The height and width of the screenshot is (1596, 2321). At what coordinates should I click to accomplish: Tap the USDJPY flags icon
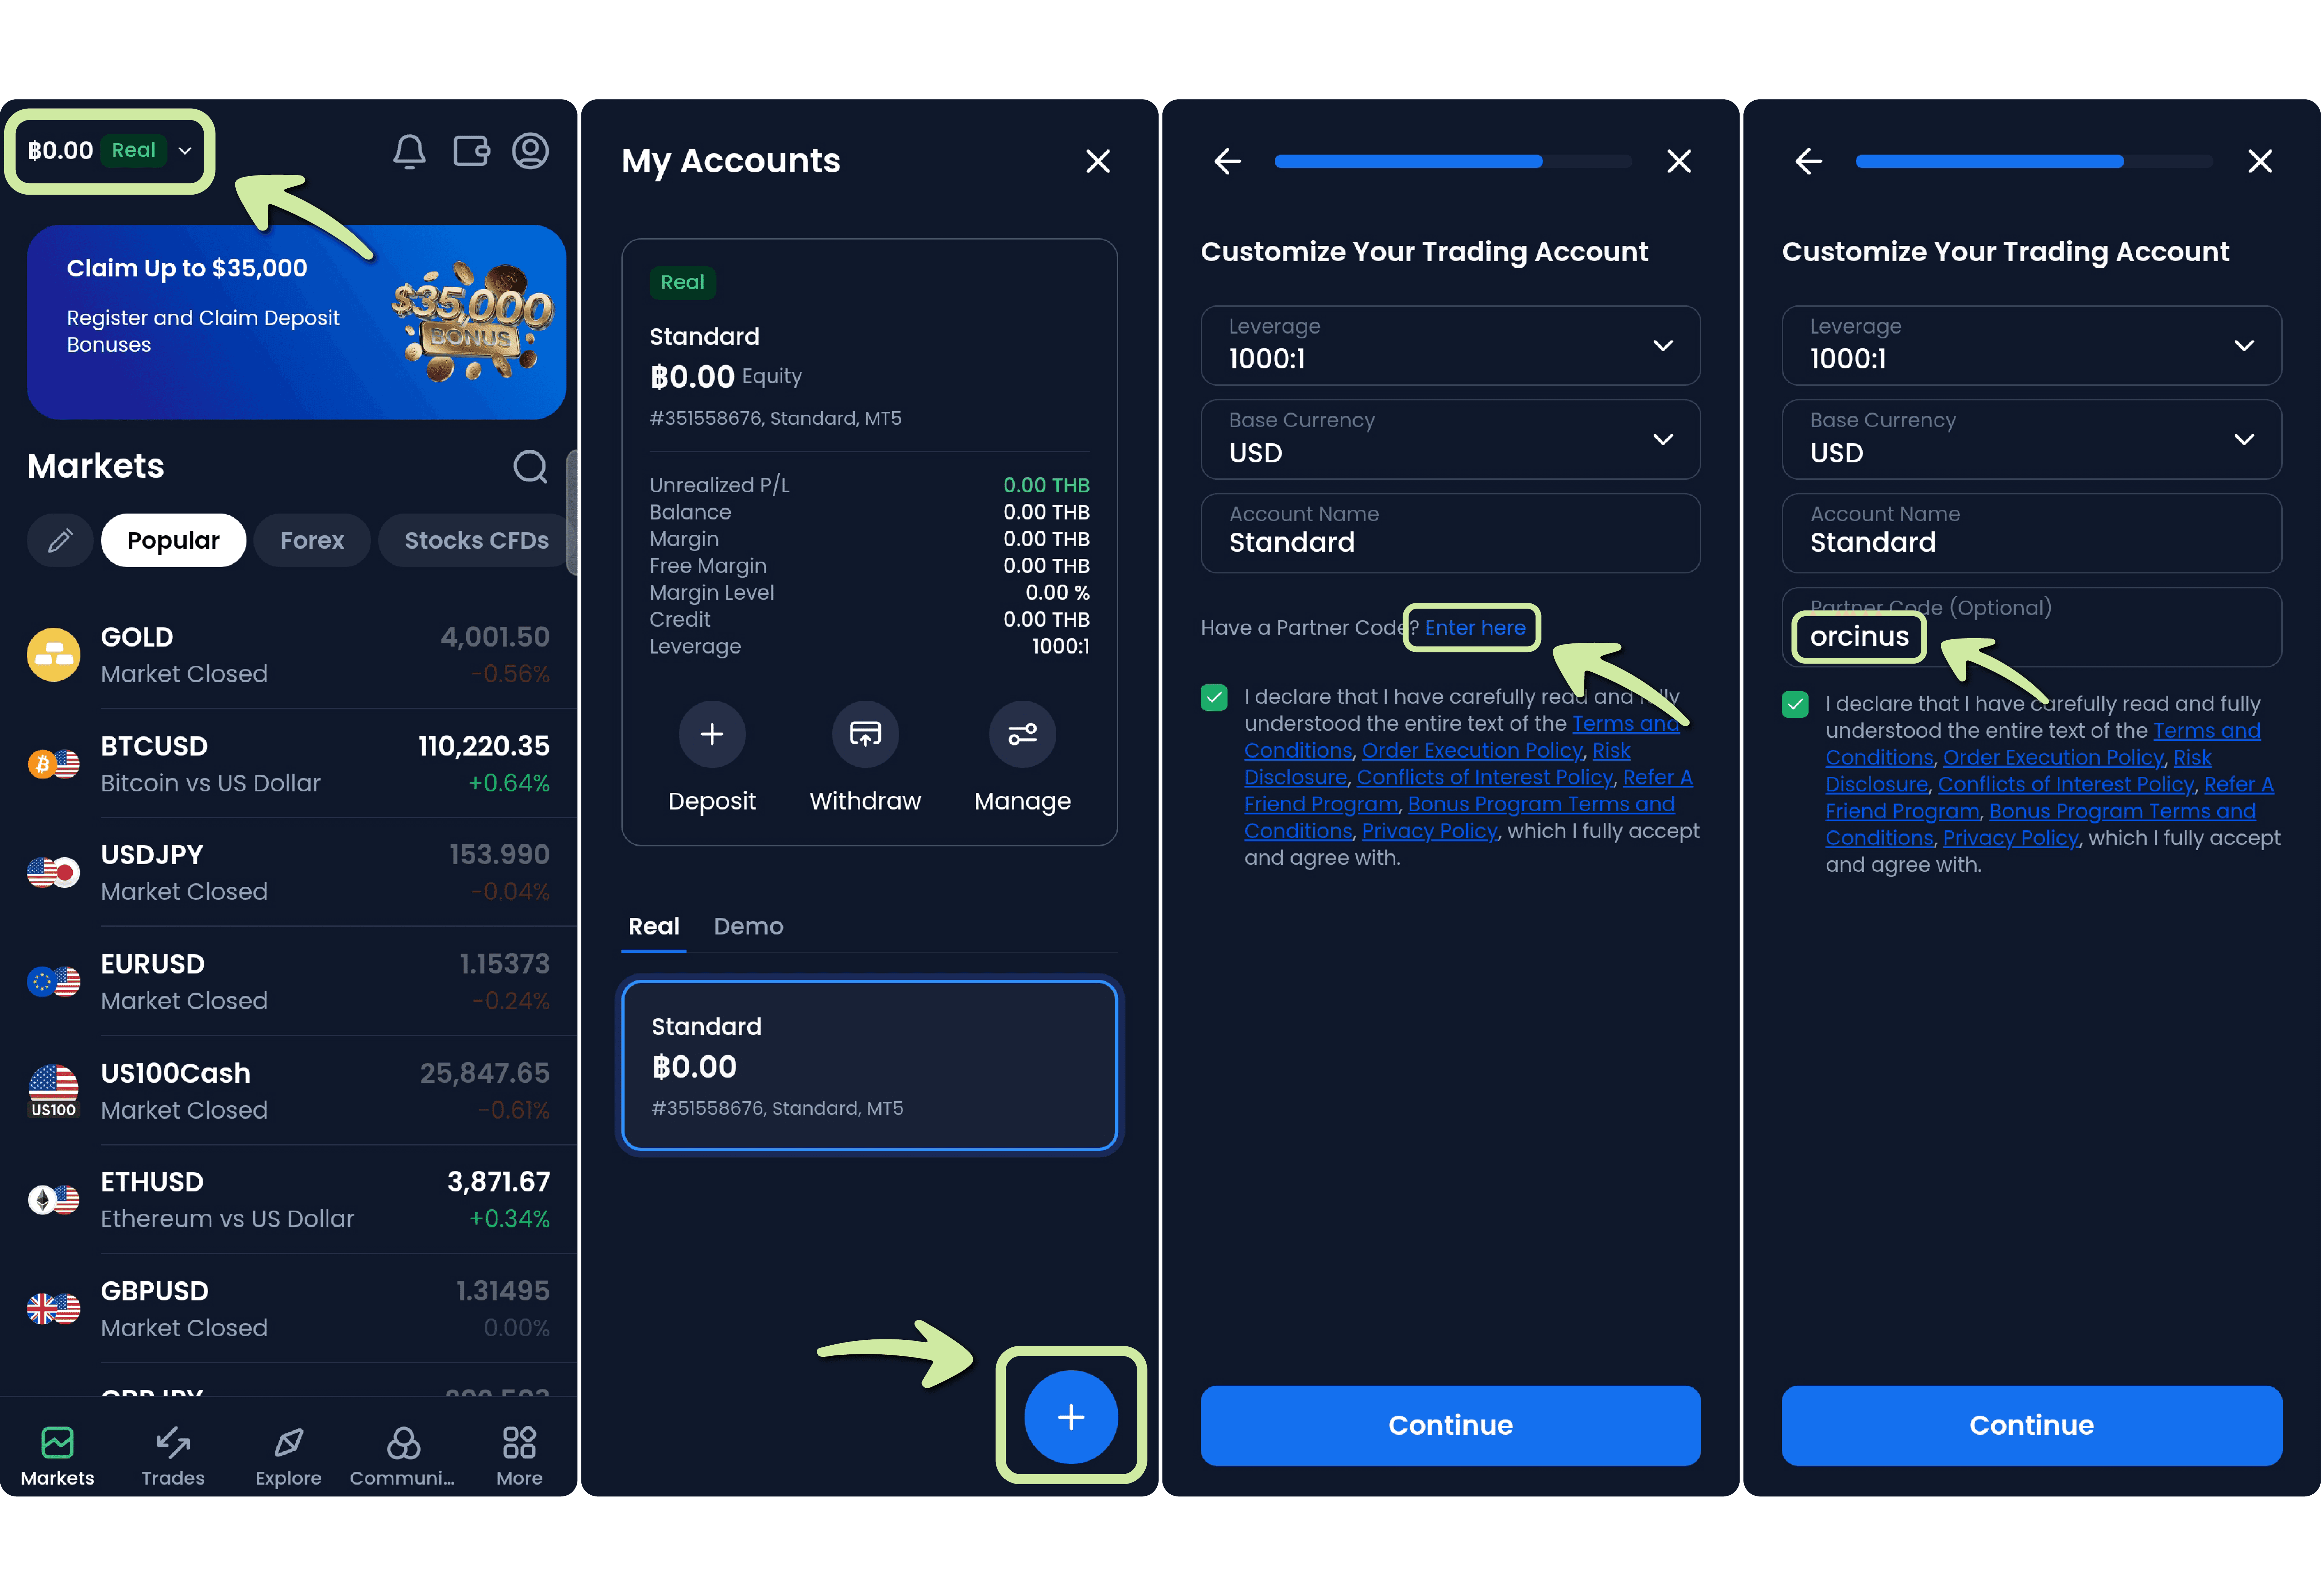click(x=53, y=873)
